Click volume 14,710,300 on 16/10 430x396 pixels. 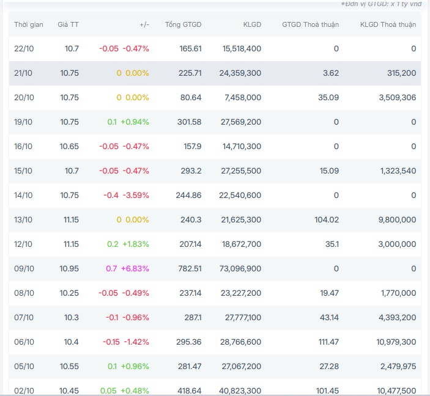(242, 146)
